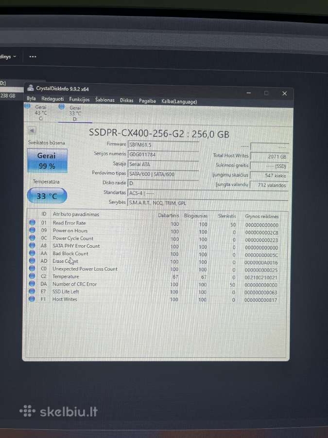
Task: Minimize the CrystalDiskInfo window
Action: point(249,93)
